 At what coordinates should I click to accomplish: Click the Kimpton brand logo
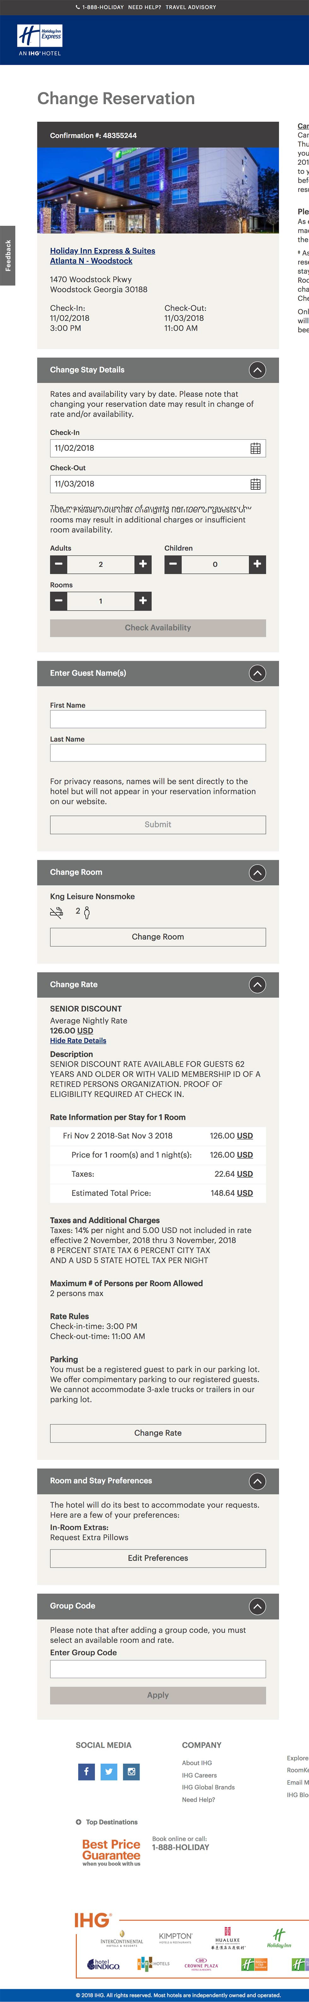[175, 1938]
